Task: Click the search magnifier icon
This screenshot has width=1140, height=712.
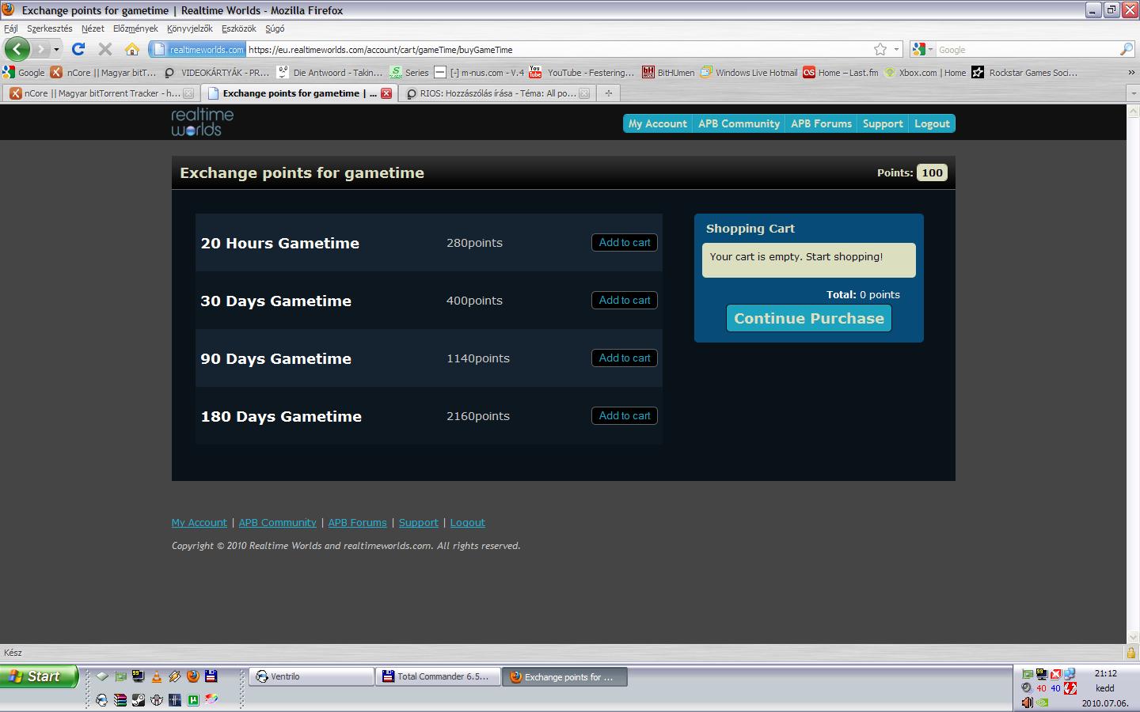Action: point(1126,49)
